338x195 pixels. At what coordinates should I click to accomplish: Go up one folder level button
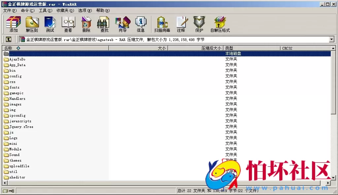click(x=9, y=39)
